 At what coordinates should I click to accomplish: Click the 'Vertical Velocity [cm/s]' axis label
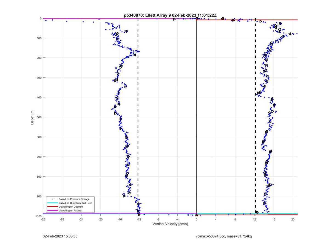[170, 224]
